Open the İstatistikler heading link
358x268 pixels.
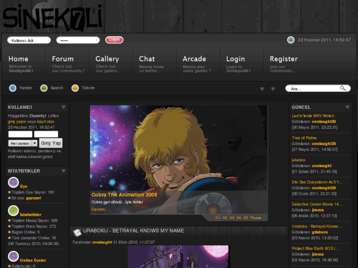tap(31, 214)
